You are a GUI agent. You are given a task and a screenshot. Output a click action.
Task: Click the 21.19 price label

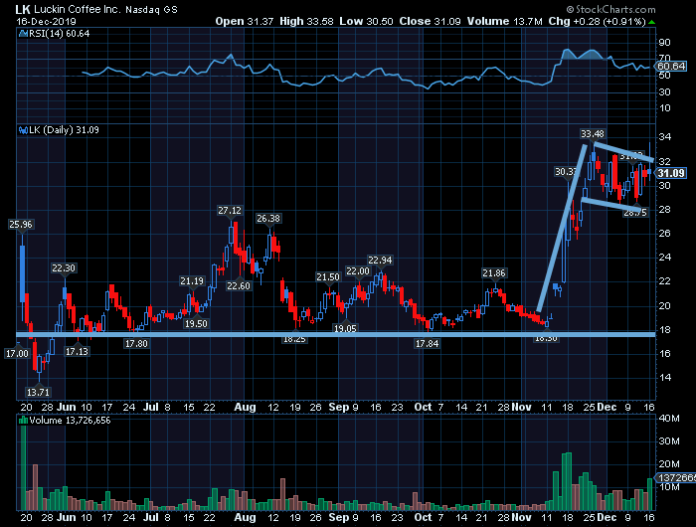(192, 281)
